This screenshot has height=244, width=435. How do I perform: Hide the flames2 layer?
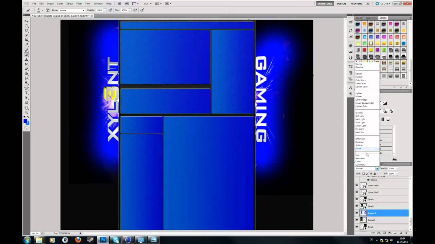click(x=357, y=220)
